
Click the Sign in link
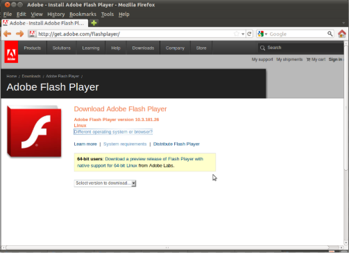pos(335,59)
